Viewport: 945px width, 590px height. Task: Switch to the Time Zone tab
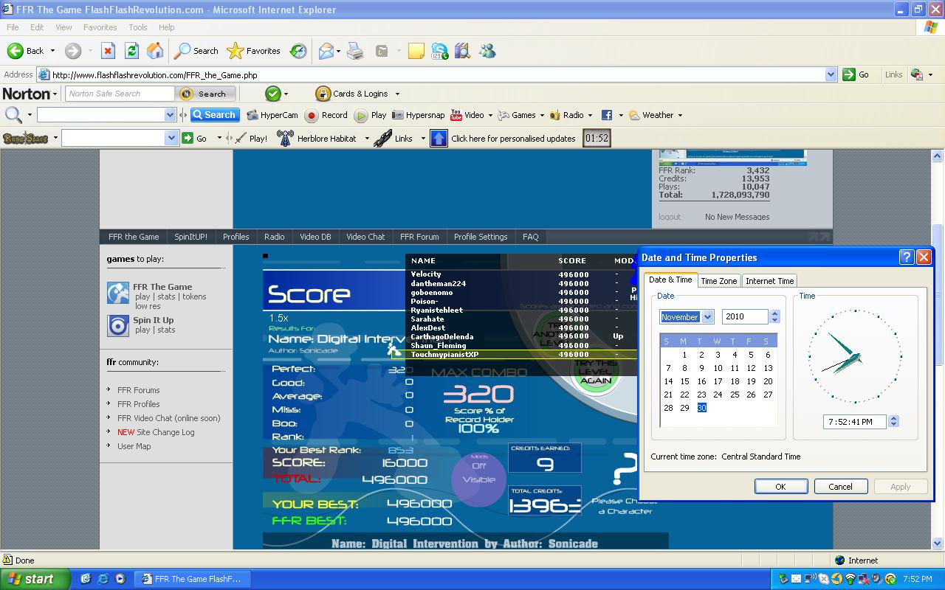(719, 281)
